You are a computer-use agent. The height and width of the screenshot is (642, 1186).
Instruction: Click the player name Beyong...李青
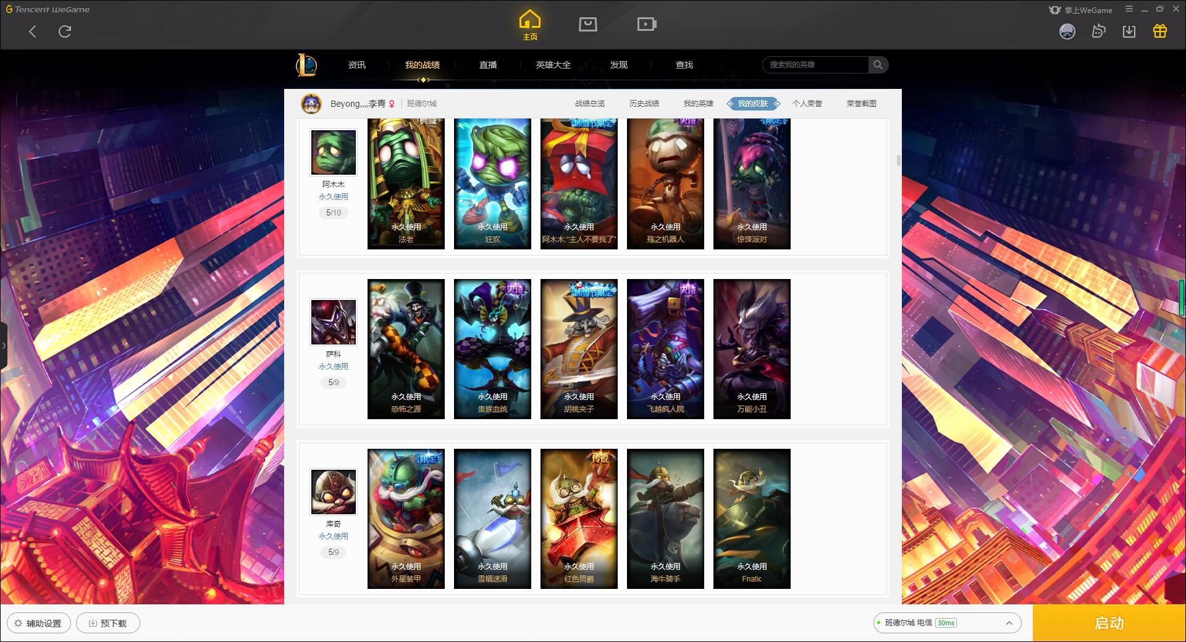coord(358,104)
